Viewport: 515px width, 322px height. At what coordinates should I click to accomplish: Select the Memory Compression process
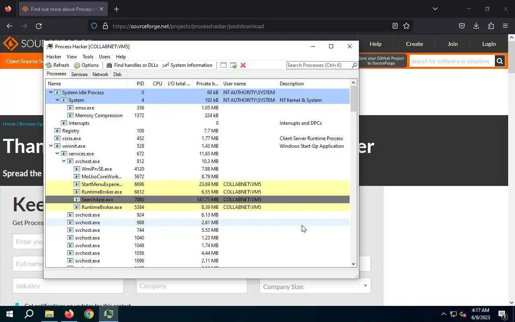[197, 116]
